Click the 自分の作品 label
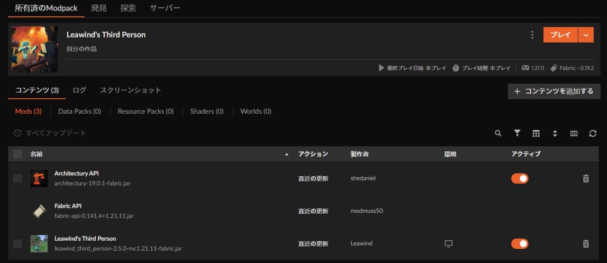Image resolution: width=607 pixels, height=263 pixels. (x=82, y=49)
